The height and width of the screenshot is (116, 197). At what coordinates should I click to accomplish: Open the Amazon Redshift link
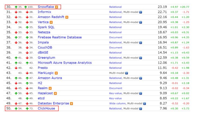pos(51,17)
